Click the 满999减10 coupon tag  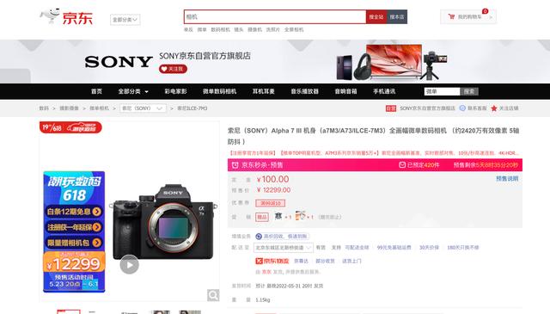(x=270, y=203)
